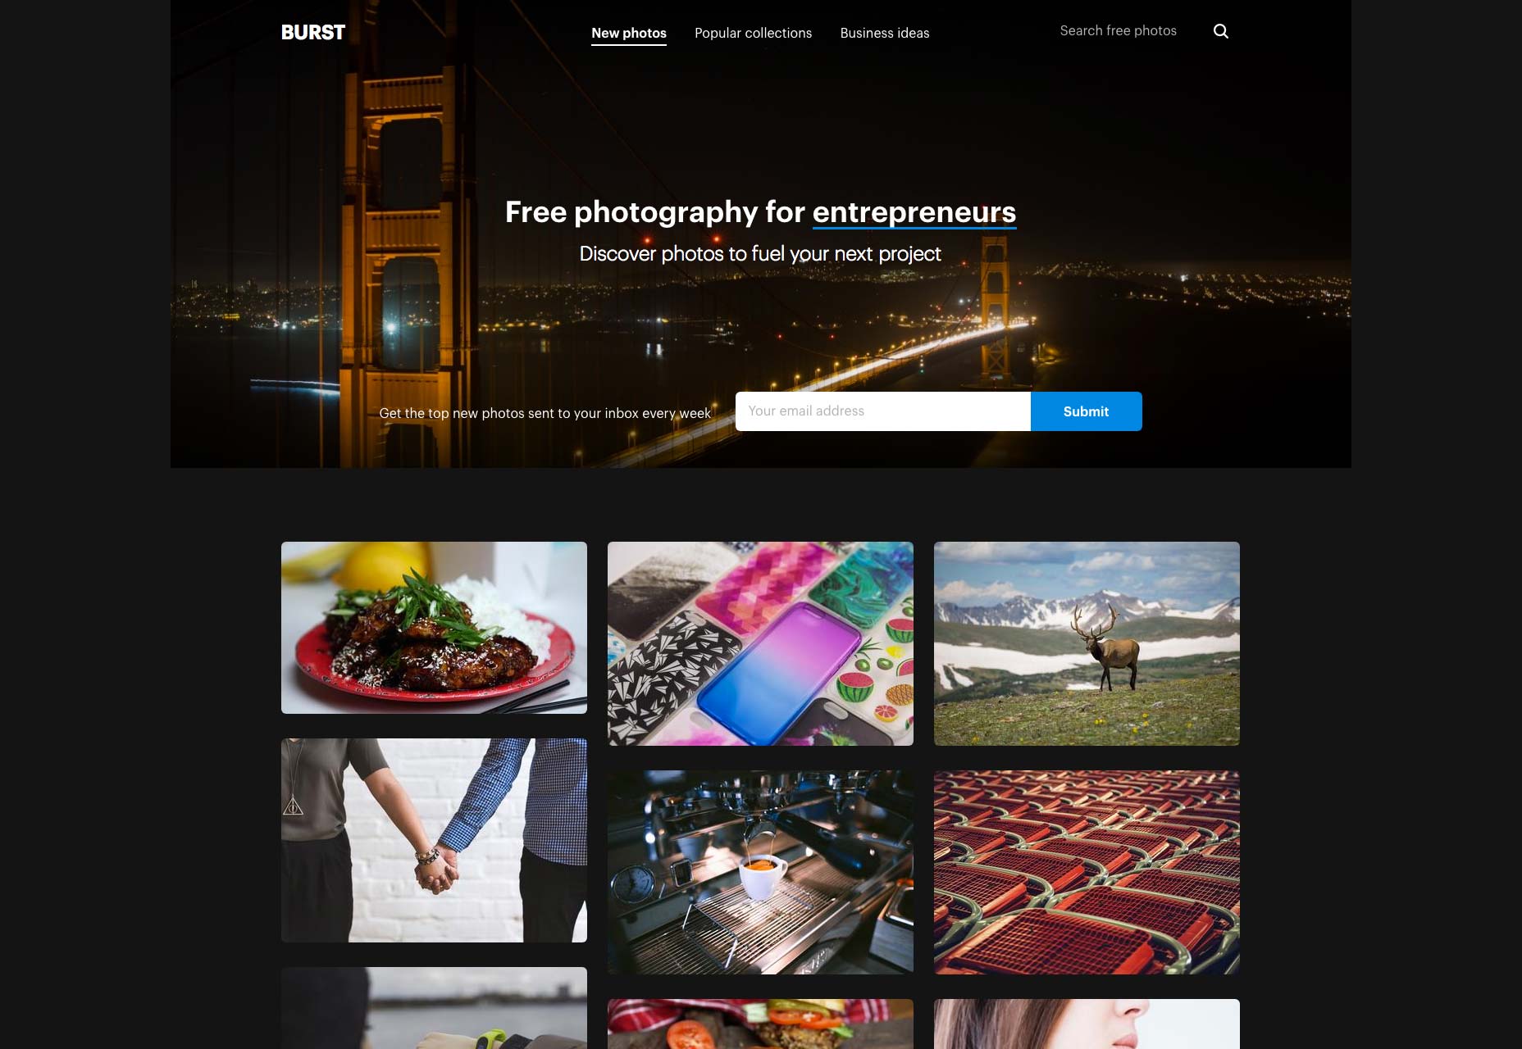The image size is (1522, 1049).
Task: Click the Free photography for entrepreneurs headline
Action: click(760, 212)
